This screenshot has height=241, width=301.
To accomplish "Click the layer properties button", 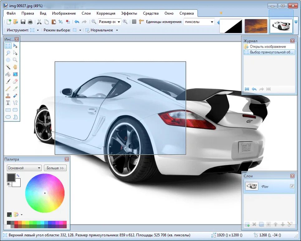I will pos(290,224).
